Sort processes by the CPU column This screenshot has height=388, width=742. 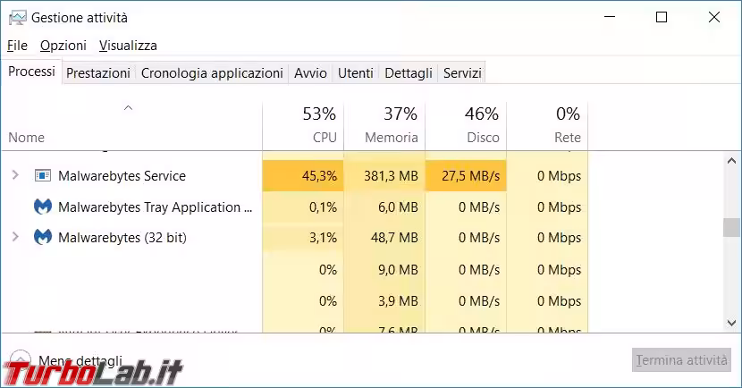(303, 126)
